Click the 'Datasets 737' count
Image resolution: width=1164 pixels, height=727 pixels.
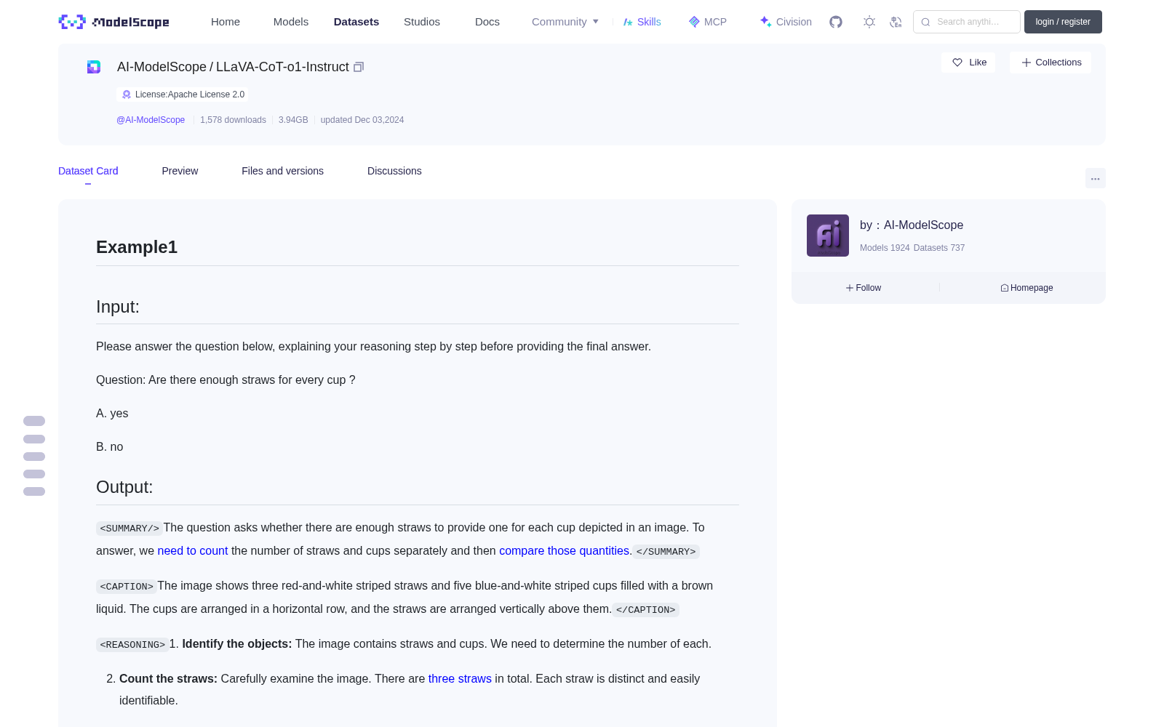(x=939, y=248)
